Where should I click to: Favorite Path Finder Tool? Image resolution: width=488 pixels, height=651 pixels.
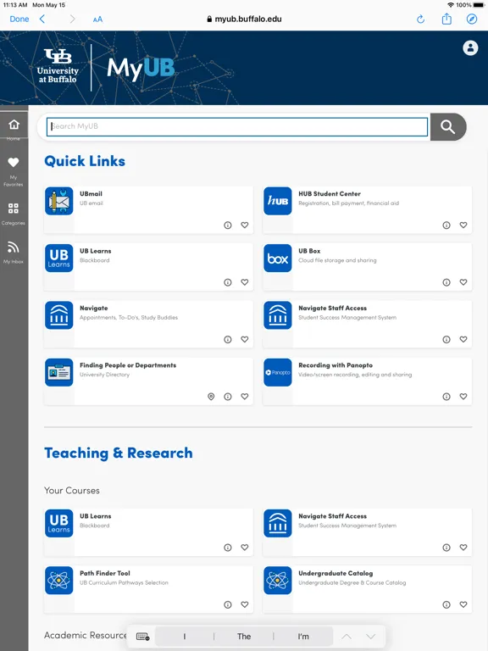(x=245, y=604)
